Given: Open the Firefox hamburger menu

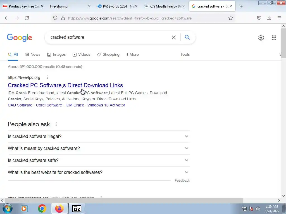Looking at the screenshot, I should point(279,18).
